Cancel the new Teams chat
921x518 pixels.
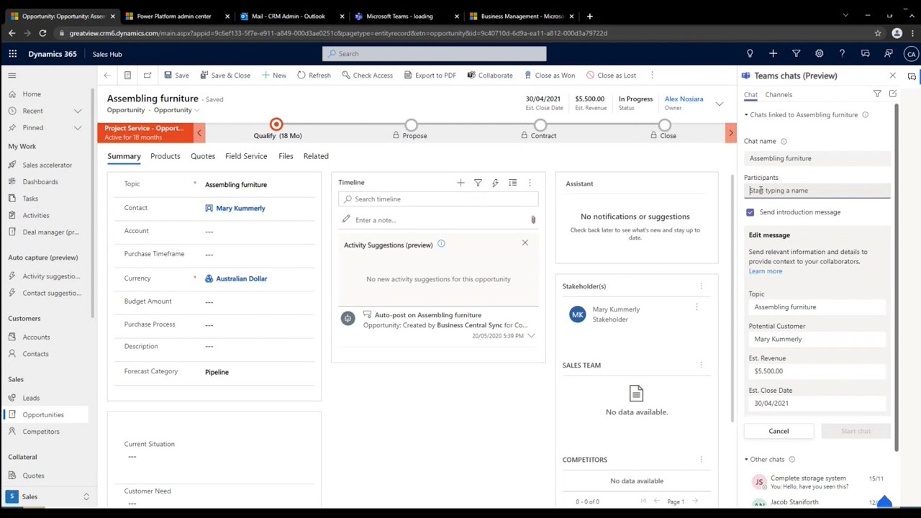pos(779,431)
